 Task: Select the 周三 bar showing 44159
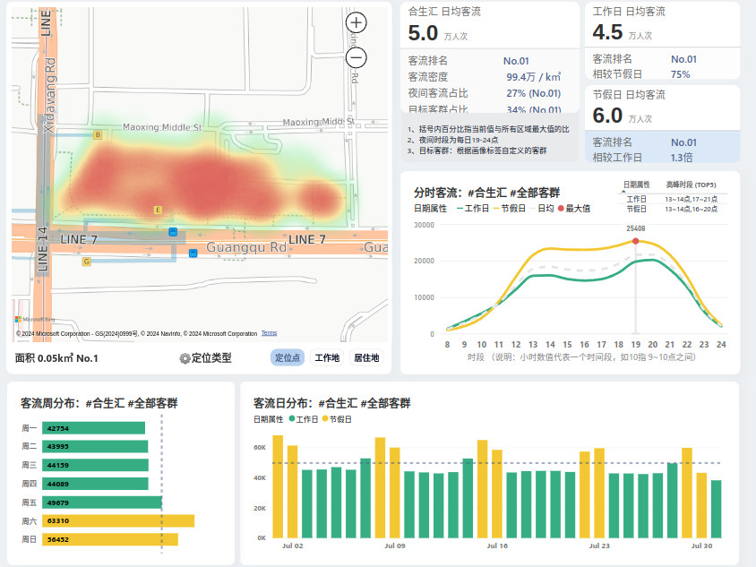click(96, 465)
